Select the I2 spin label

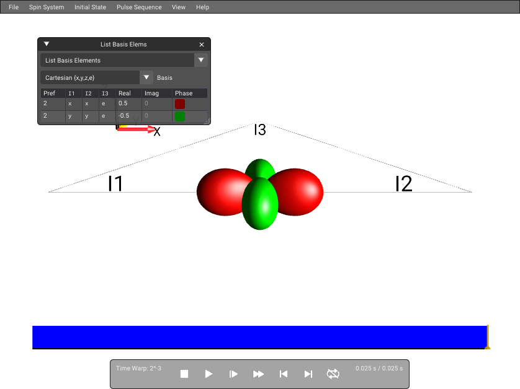pyautogui.click(x=403, y=183)
